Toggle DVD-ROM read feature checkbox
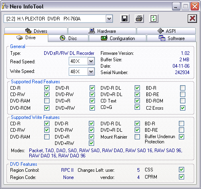201x189 pixels. point(47,108)
